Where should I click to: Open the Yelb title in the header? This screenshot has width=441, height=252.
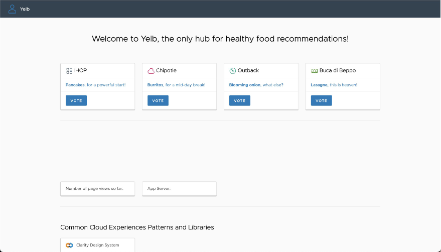click(x=25, y=9)
